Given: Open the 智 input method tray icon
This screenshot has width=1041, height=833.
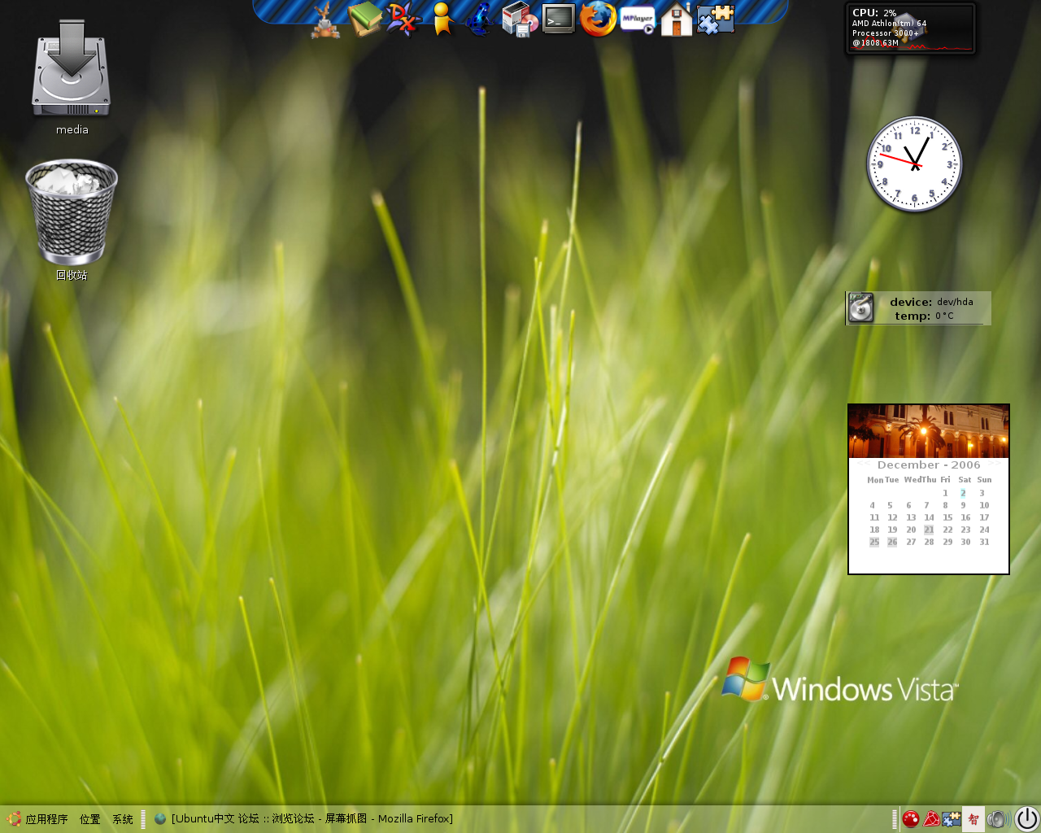Looking at the screenshot, I should (x=973, y=819).
